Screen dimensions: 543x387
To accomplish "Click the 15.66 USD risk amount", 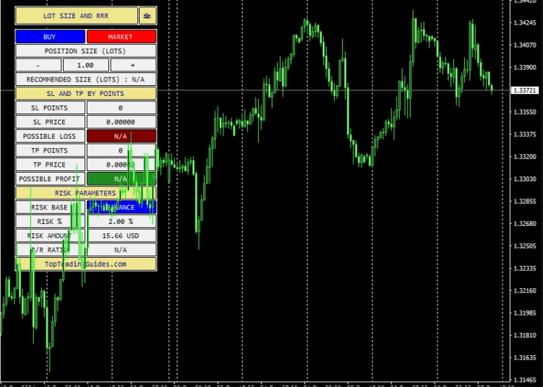I will point(121,235).
